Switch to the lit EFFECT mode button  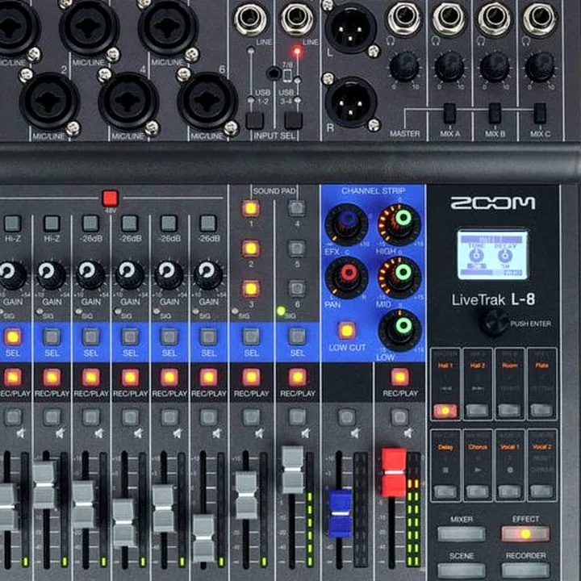click(x=525, y=533)
